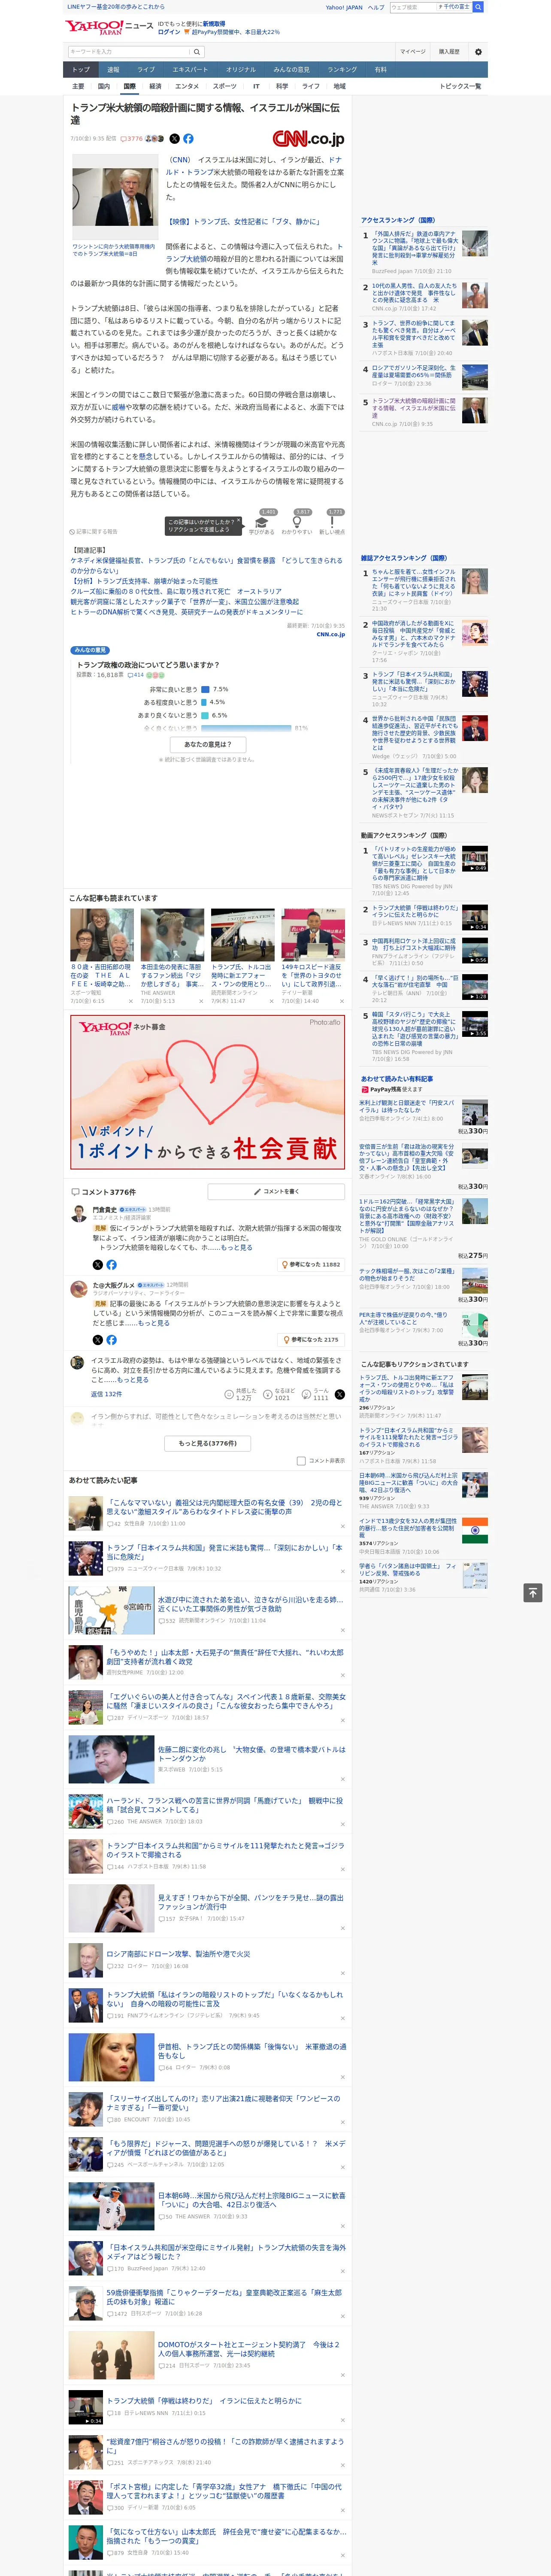Open settings gear in the header

click(x=477, y=52)
